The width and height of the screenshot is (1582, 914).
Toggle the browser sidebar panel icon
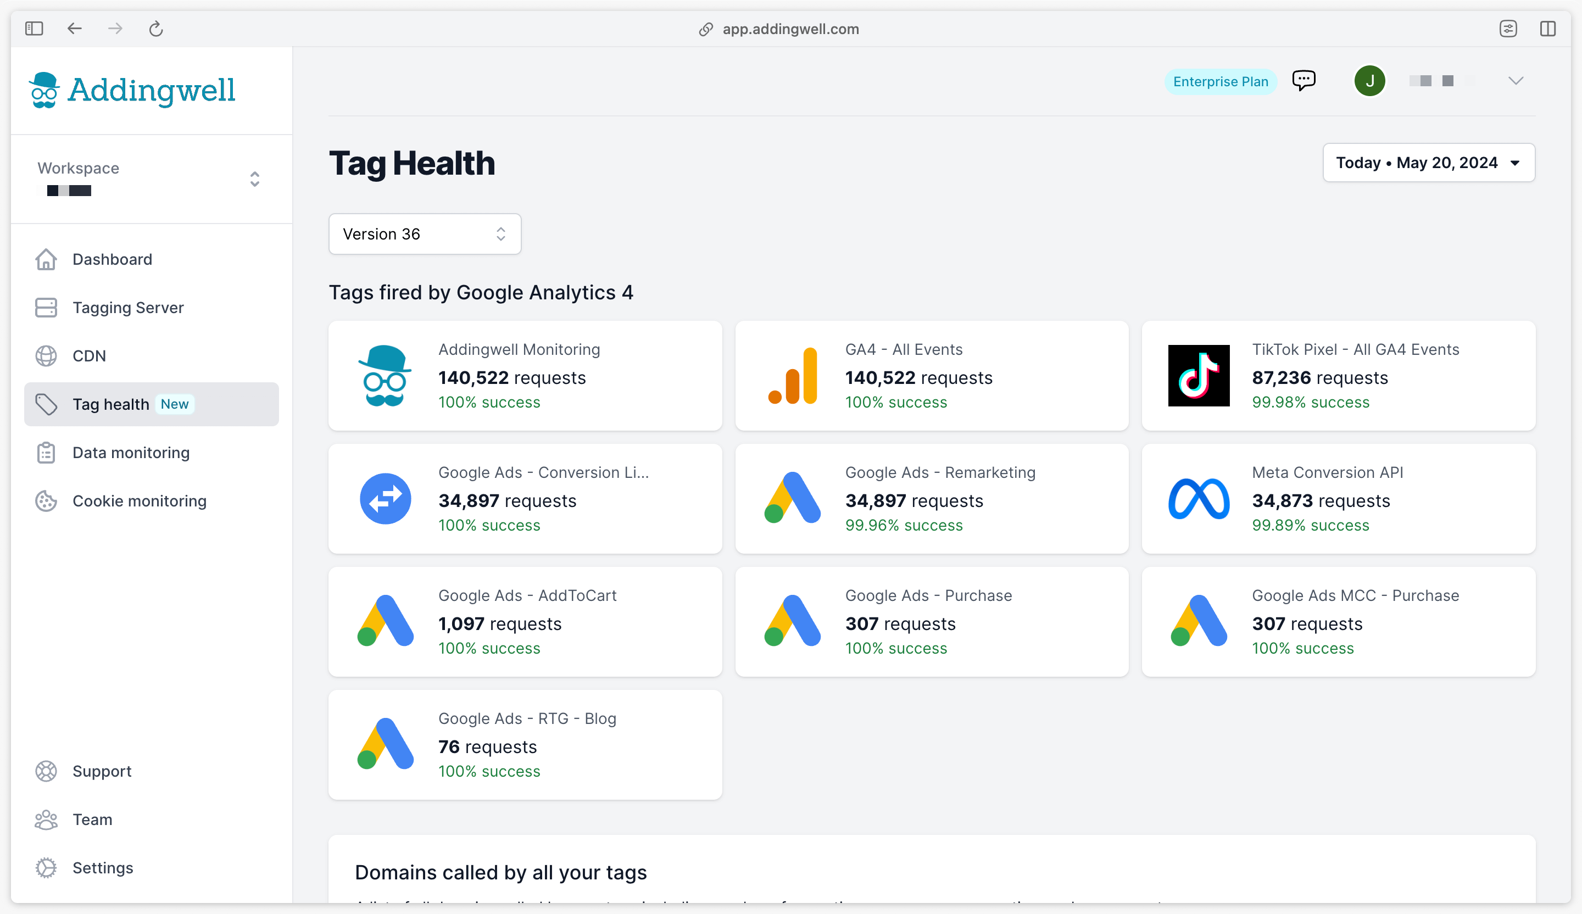click(x=34, y=28)
